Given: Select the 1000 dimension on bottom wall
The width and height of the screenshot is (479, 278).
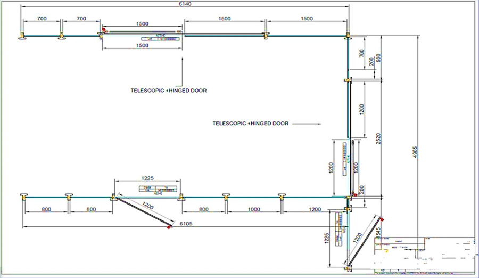Looking at the screenshot, I should (253, 209).
